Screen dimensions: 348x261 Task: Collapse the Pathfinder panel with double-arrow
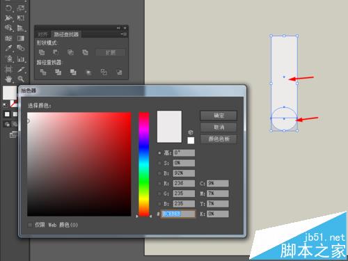pos(118,28)
